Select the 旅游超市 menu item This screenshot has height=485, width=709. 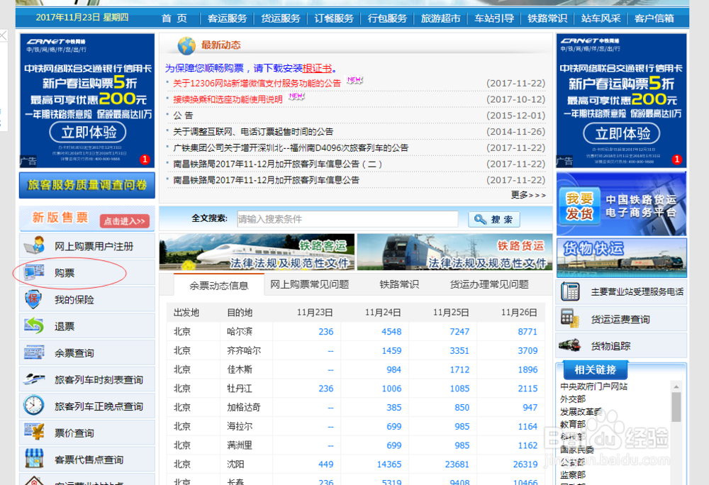[440, 19]
